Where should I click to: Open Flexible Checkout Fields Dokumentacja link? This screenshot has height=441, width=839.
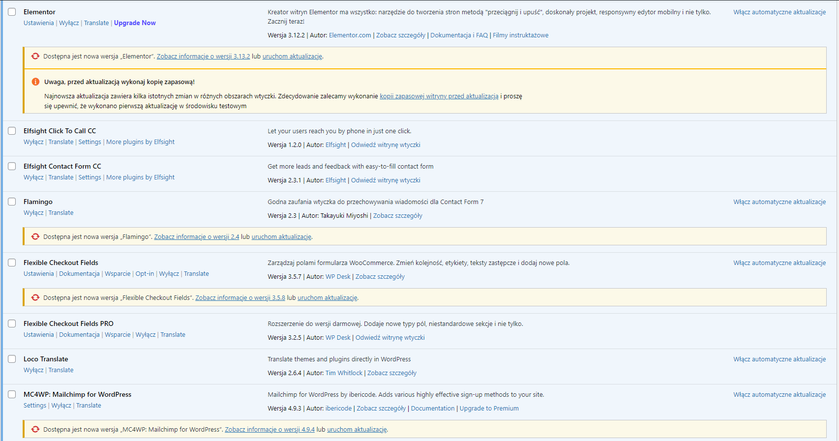tap(79, 273)
